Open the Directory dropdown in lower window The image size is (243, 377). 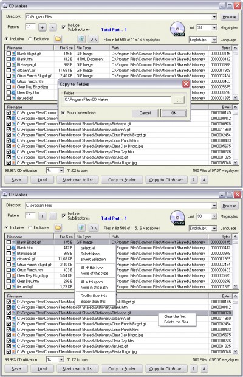click(x=214, y=206)
